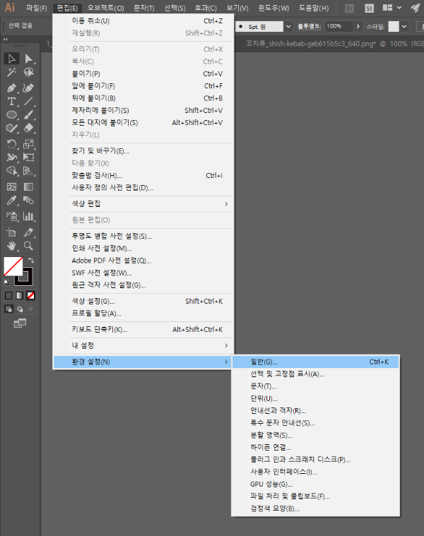Open the workspace arrange documents dropdown

click(391, 8)
